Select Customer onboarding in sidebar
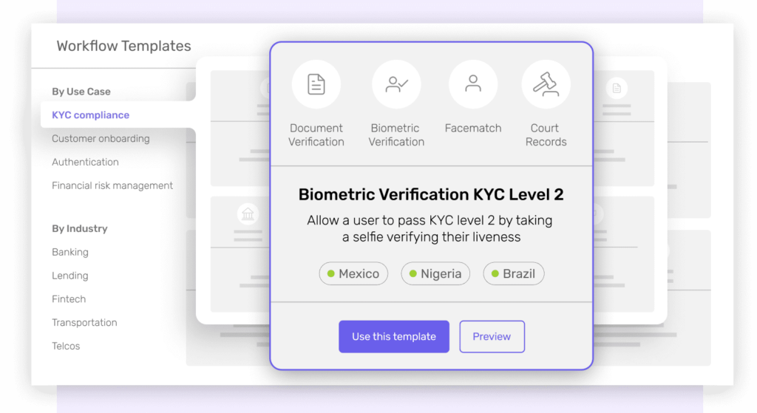The height and width of the screenshot is (413, 757). tap(101, 138)
